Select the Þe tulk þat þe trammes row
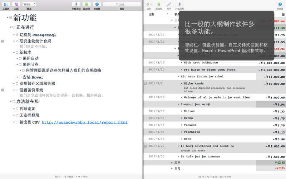This screenshot has height=179, width=286. pos(200,156)
